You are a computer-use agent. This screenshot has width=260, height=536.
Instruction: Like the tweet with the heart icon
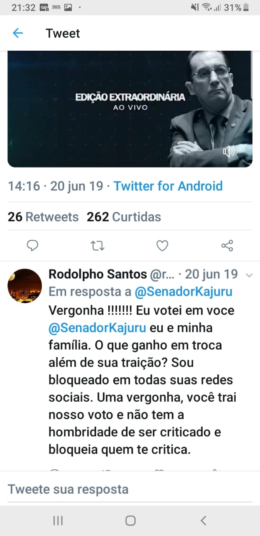162,246
